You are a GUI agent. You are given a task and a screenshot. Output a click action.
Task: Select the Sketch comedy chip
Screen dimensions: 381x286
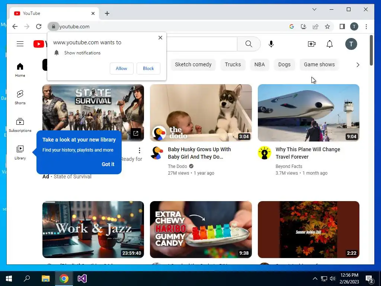click(193, 64)
